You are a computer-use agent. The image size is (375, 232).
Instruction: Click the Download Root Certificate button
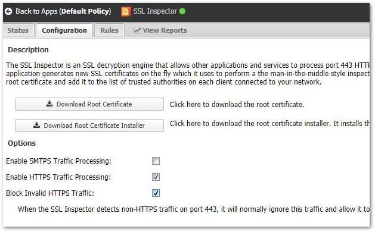pos(89,104)
